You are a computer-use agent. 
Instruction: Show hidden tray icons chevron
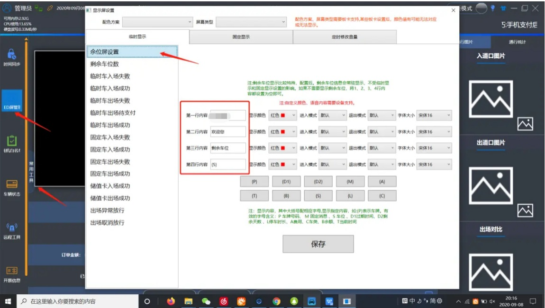[458, 301]
